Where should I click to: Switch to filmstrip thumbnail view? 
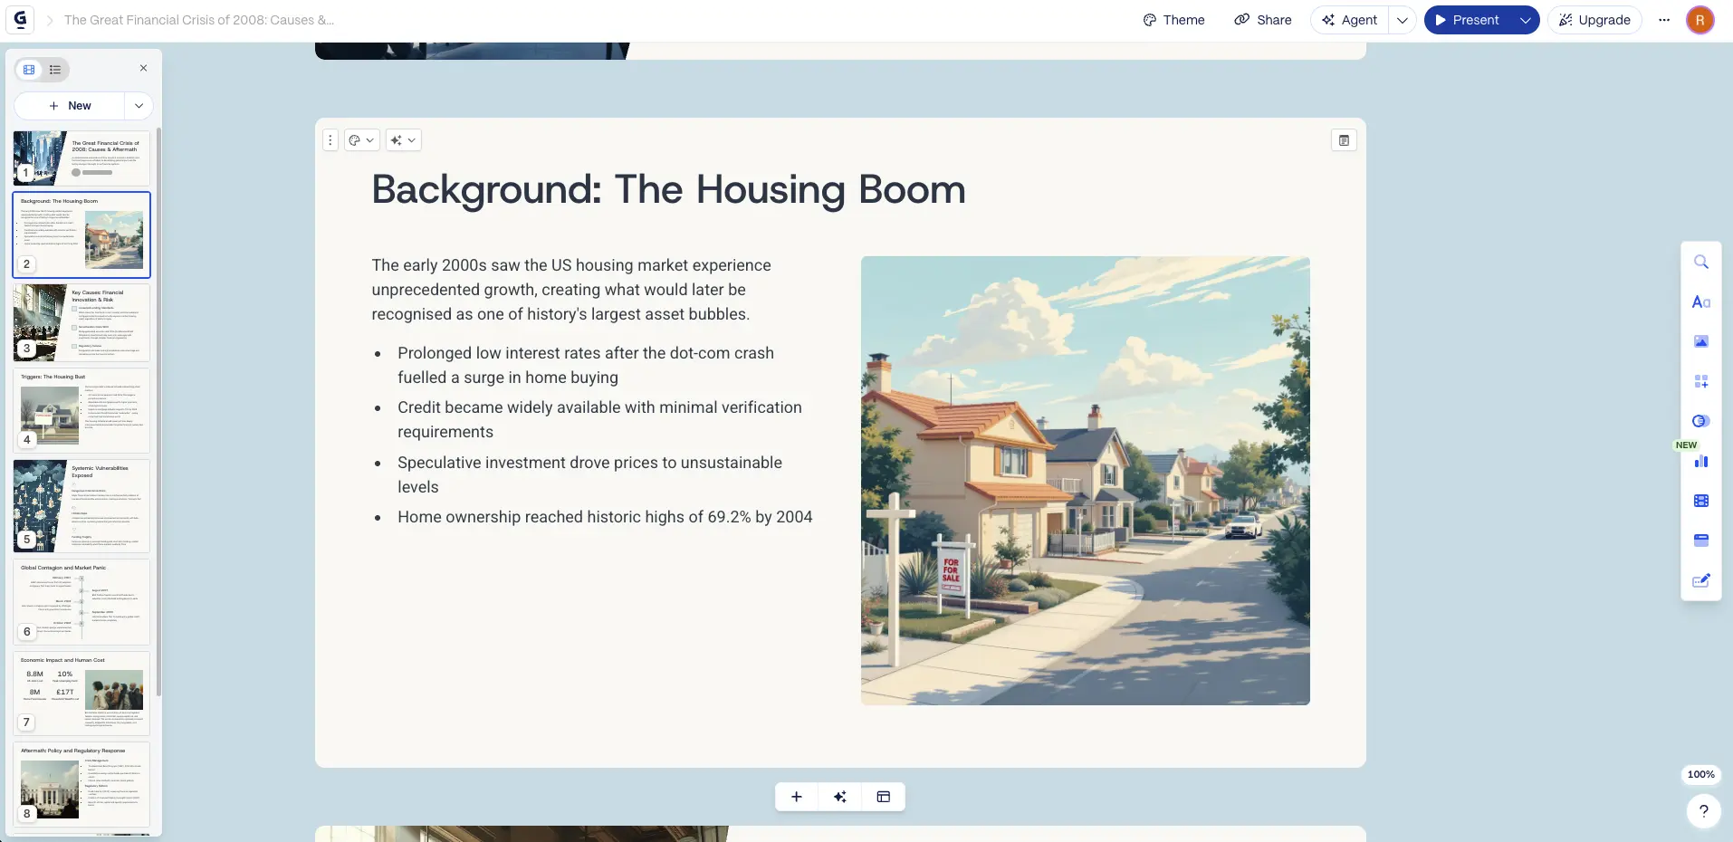point(29,70)
